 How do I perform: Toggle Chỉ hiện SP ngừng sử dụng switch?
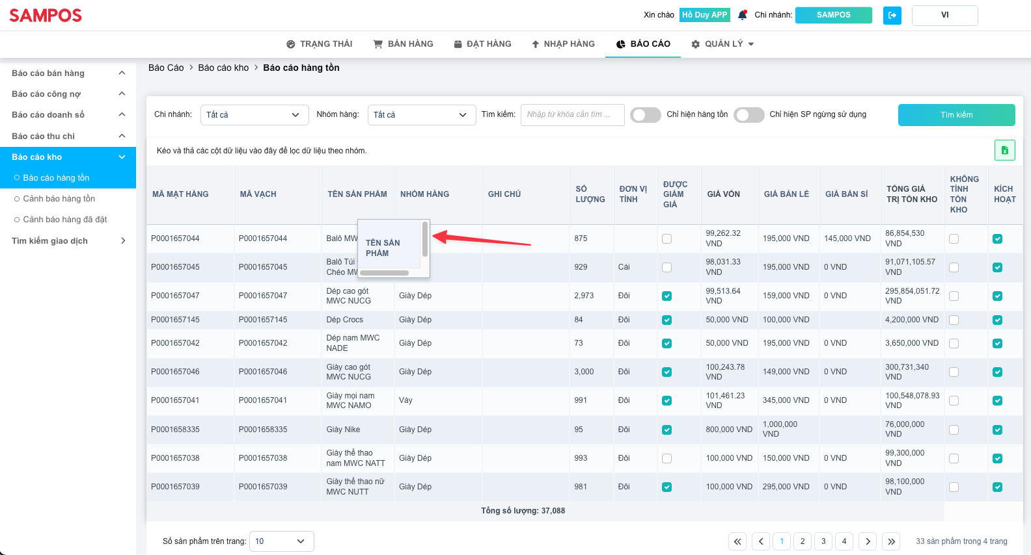coord(749,115)
